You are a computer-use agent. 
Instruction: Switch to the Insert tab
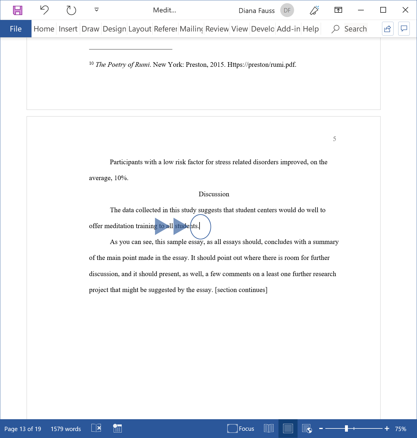68,29
